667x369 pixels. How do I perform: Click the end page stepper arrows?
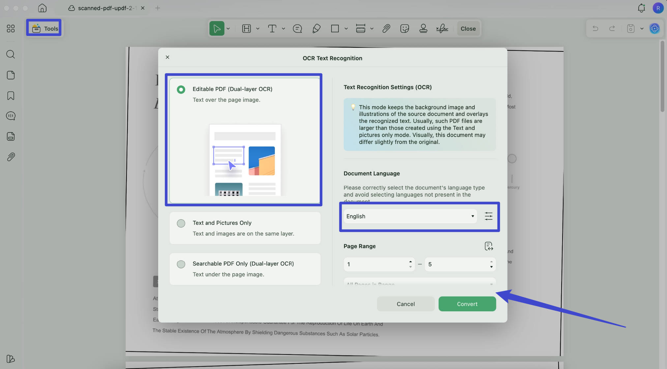(491, 264)
